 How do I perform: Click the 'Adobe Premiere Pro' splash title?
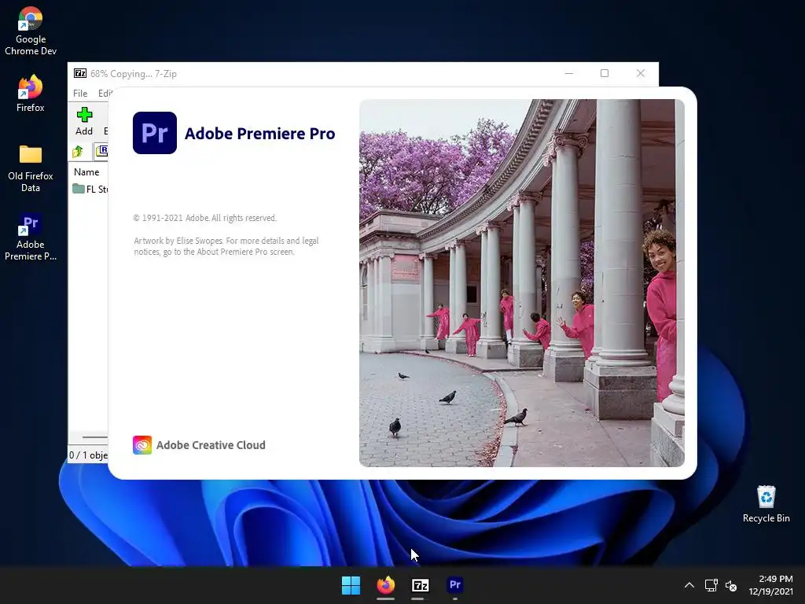[259, 134]
